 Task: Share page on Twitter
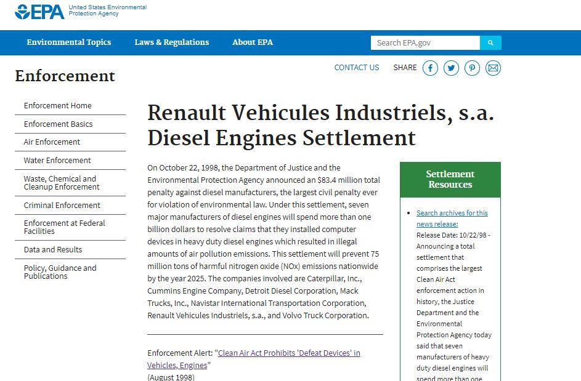point(451,68)
